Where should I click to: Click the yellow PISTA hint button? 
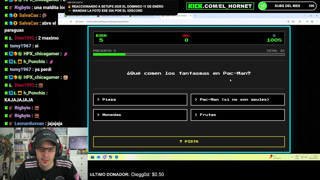(189, 141)
